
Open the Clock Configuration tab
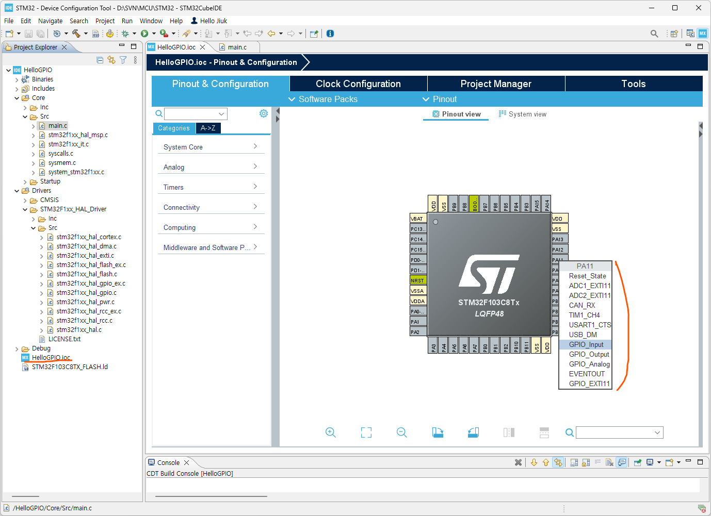[358, 84]
